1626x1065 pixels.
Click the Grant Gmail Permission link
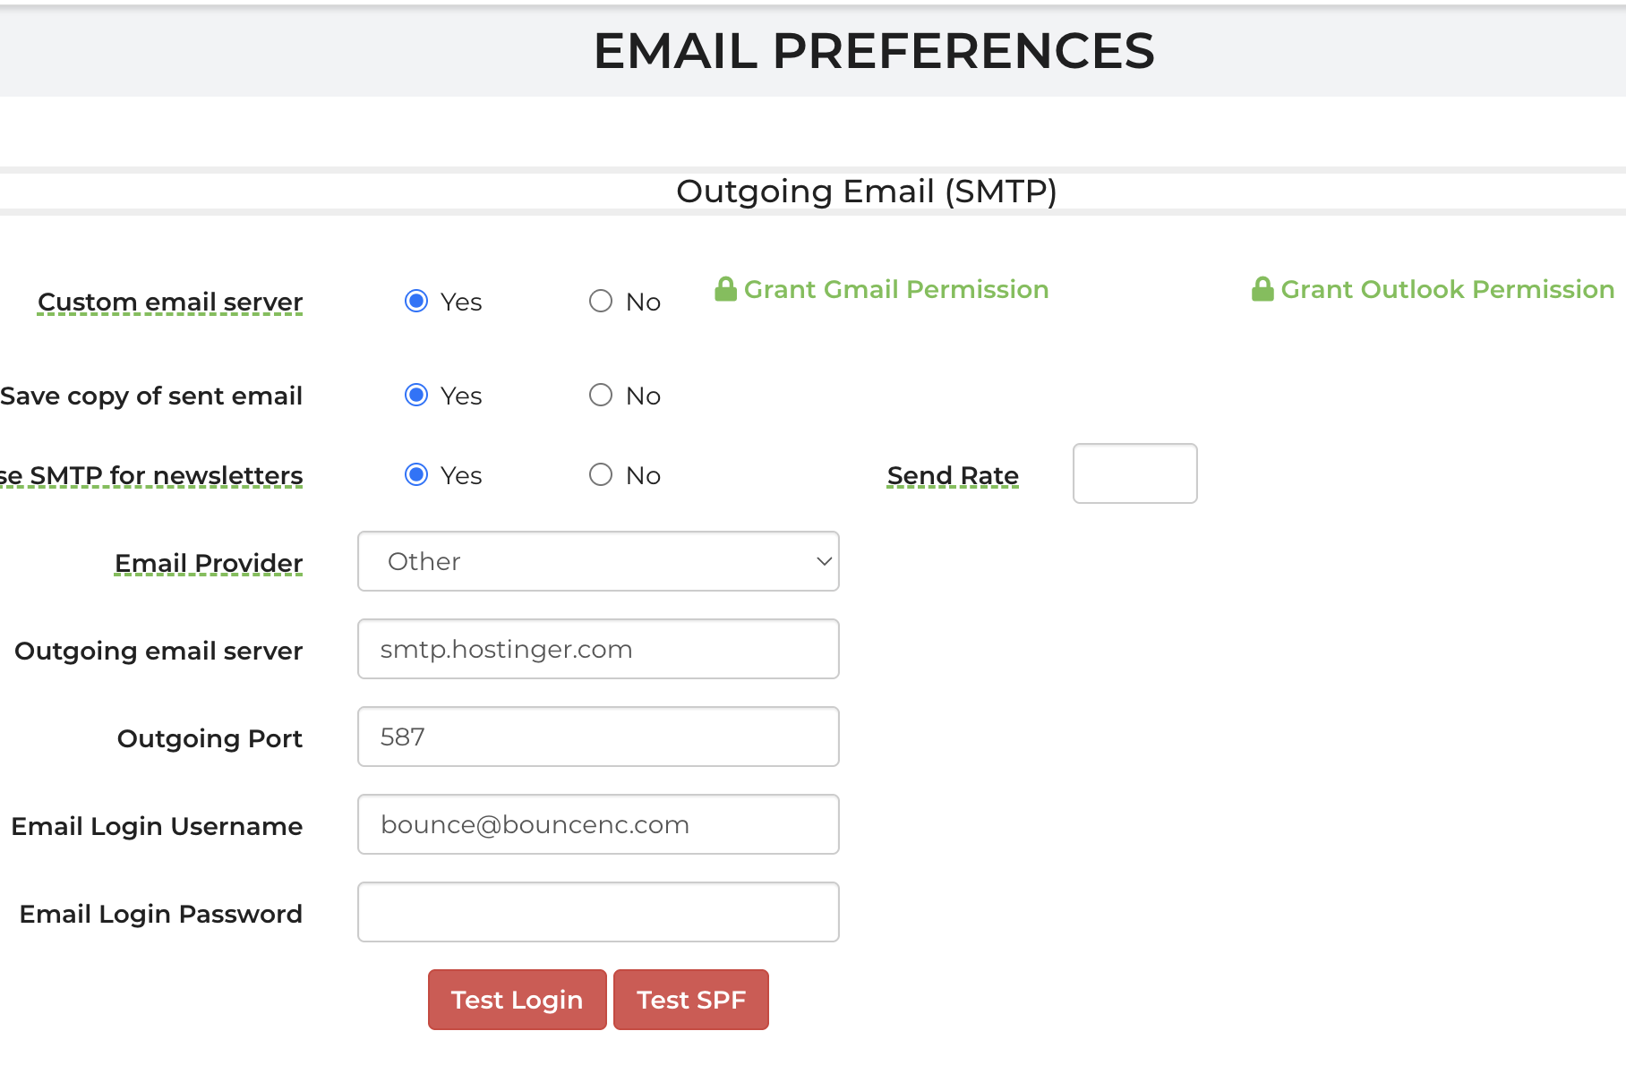(896, 289)
